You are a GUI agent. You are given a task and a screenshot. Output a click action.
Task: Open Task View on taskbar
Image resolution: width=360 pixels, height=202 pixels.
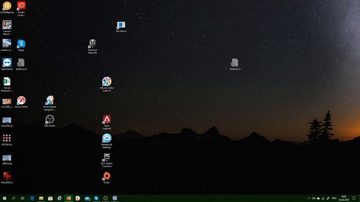(22, 198)
